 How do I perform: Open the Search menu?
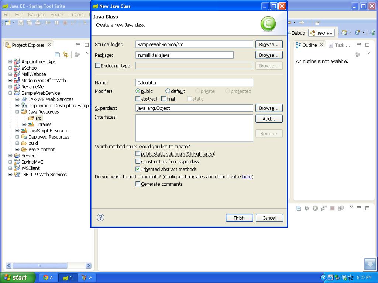coord(57,14)
